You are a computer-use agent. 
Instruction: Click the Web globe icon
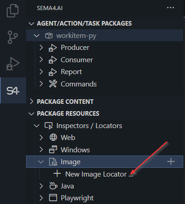(x=53, y=137)
